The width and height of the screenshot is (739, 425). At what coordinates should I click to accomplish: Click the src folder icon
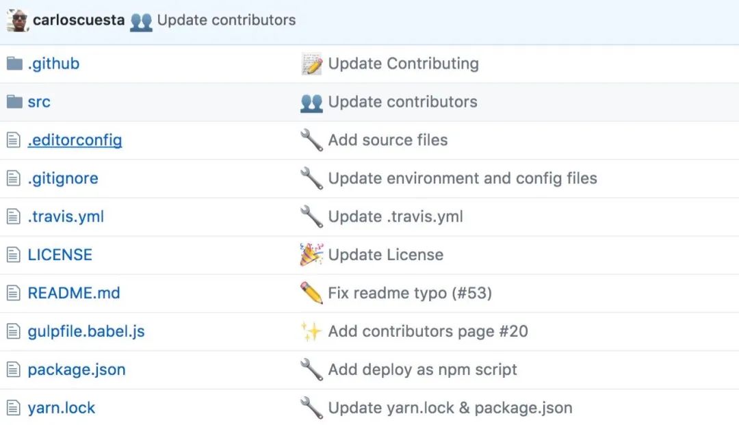click(14, 101)
